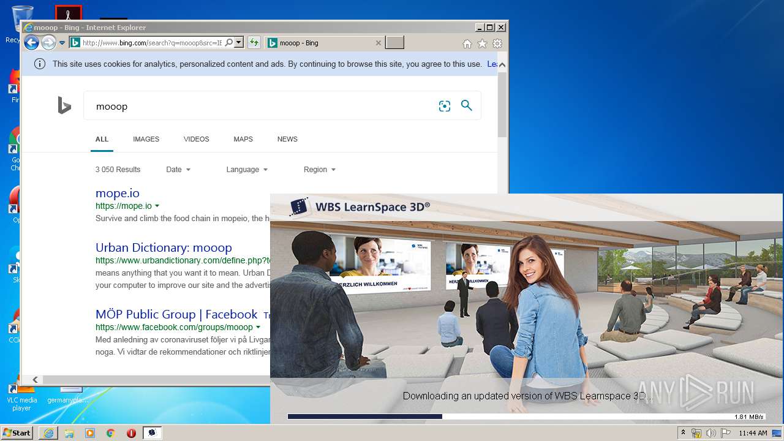
Task: Click the Internet Explorer taskbar icon
Action: pyautogui.click(x=48, y=433)
